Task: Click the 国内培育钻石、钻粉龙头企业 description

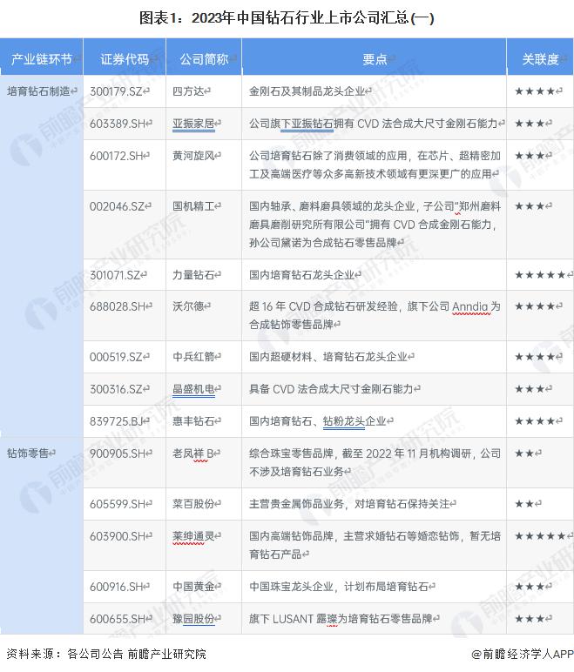Action: click(x=317, y=420)
